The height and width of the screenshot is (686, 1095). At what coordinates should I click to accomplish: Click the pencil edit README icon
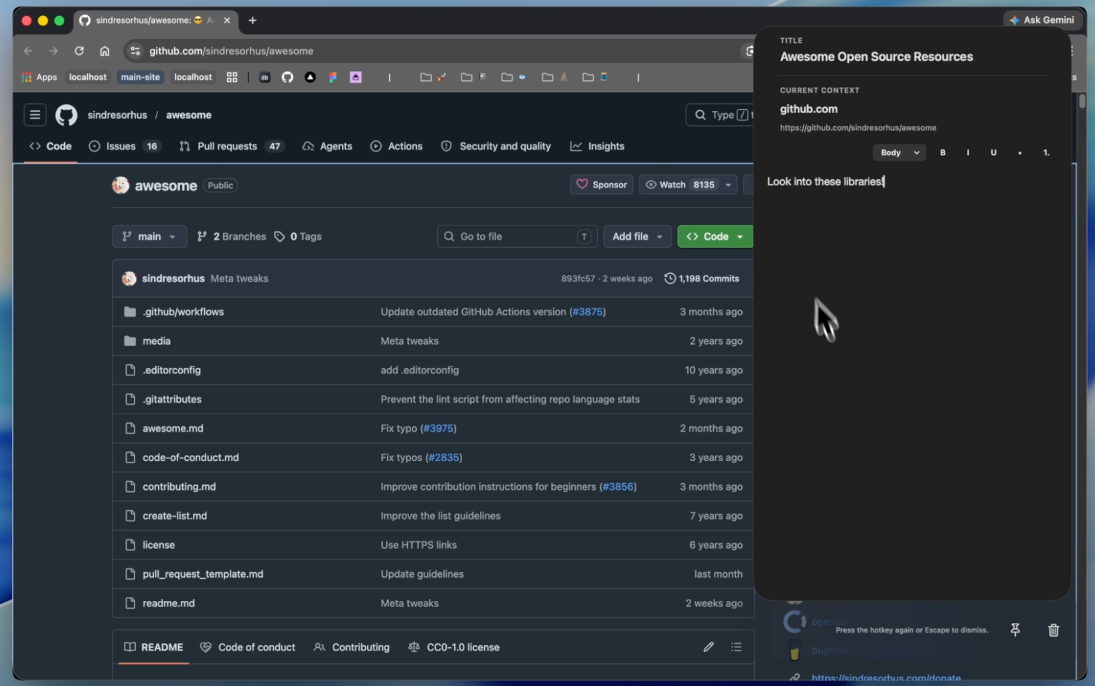coord(708,647)
